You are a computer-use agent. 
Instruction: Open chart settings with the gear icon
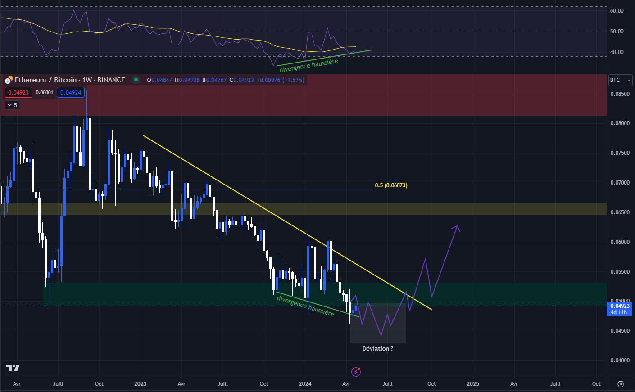tap(621, 384)
